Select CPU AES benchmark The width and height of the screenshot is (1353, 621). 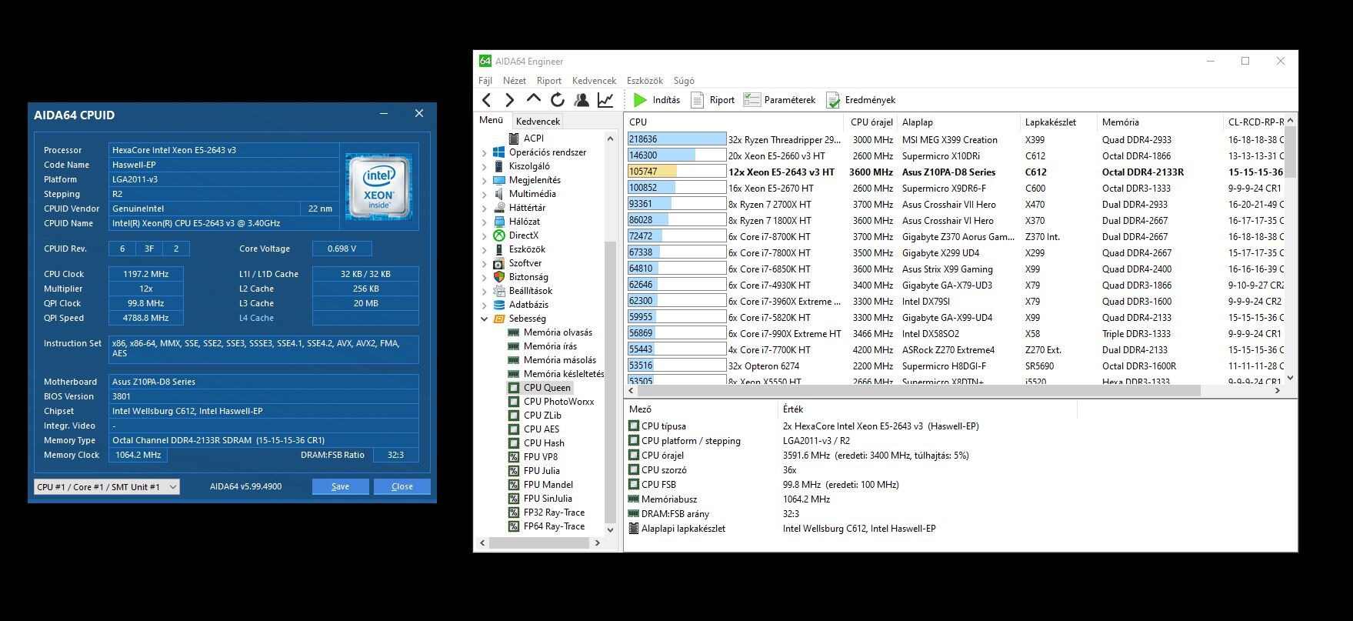tap(542, 429)
